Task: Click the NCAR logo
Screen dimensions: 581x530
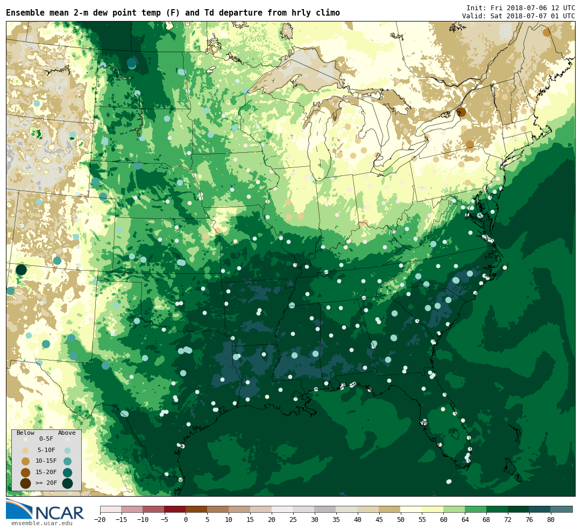Action: pyautogui.click(x=45, y=510)
